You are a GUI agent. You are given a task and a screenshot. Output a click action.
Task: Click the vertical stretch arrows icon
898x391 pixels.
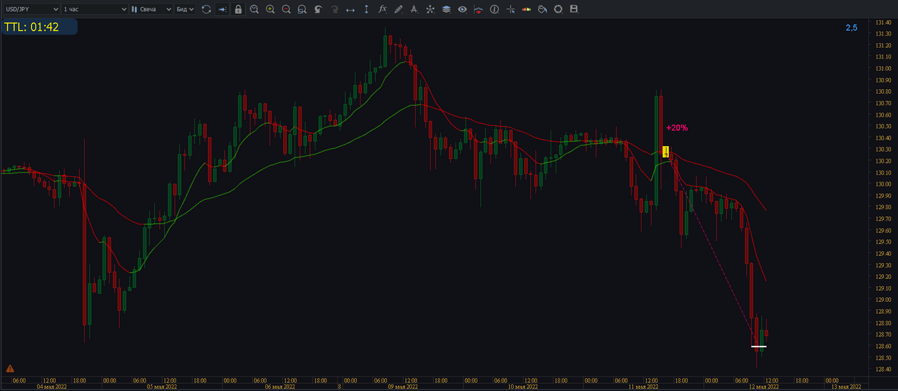(366, 9)
